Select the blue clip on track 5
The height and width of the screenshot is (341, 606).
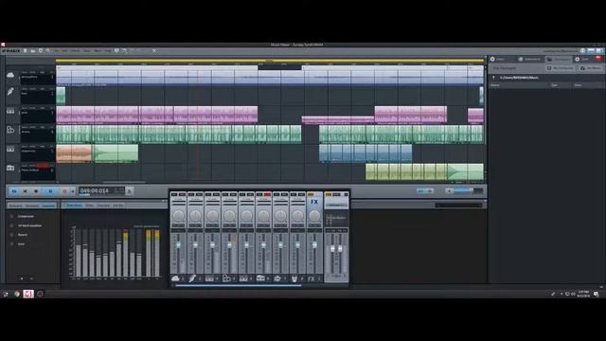click(x=365, y=153)
